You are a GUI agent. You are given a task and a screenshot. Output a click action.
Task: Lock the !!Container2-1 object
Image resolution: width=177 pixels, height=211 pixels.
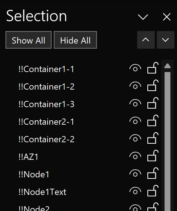pyautogui.click(x=153, y=121)
